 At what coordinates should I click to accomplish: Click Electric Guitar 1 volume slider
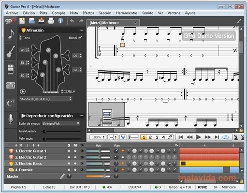click(98, 151)
